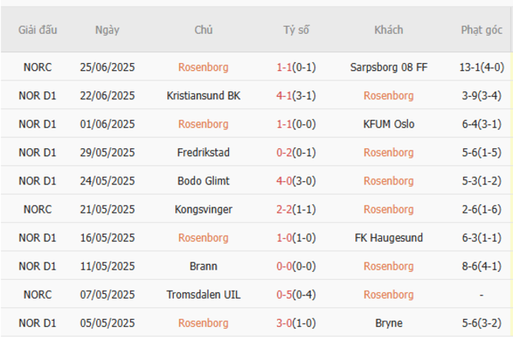Click the 25/06/2025 match date
This screenshot has width=513, height=342.
coord(107,67)
